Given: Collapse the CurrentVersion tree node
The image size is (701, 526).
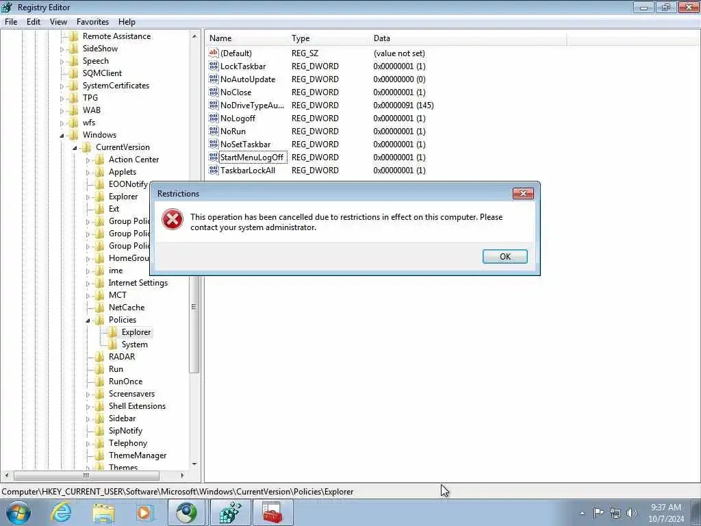Looking at the screenshot, I should (x=75, y=148).
